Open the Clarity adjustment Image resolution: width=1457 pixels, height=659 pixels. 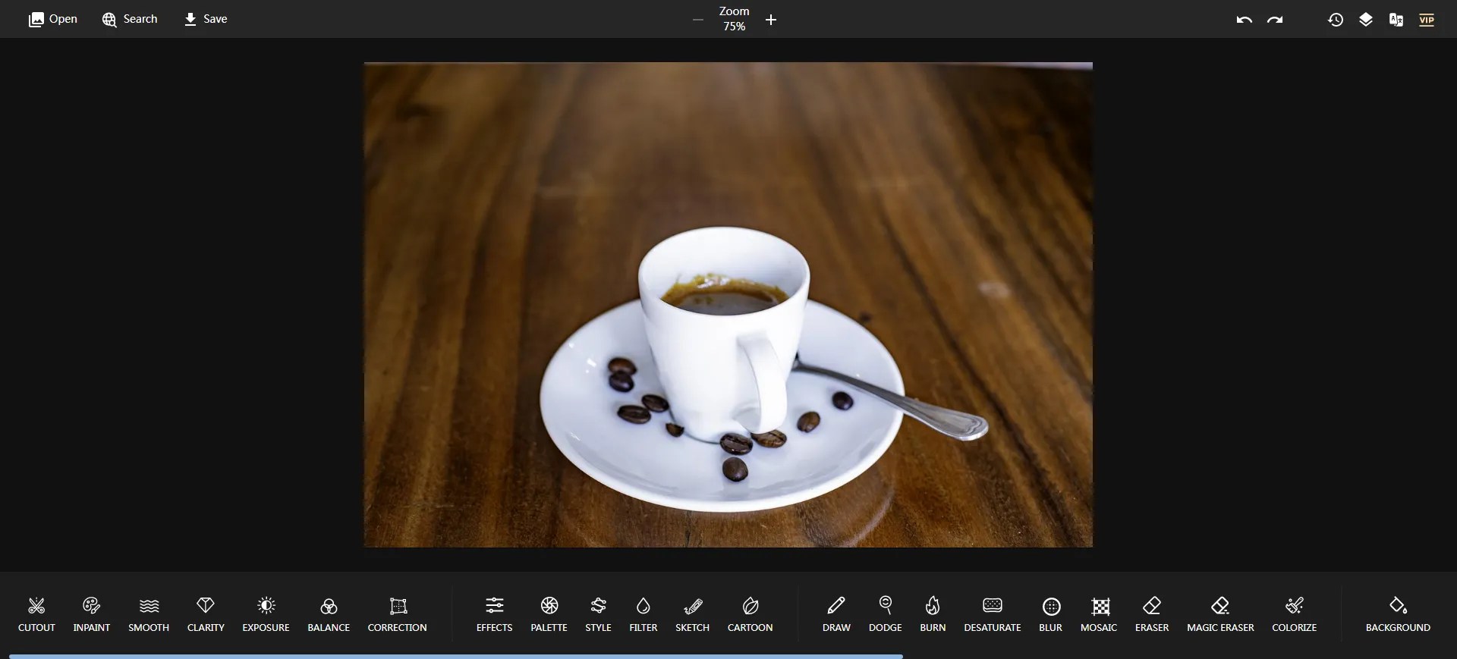pos(206,614)
